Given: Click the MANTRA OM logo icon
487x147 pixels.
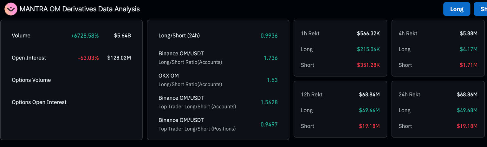Looking at the screenshot, I should 11,9.
